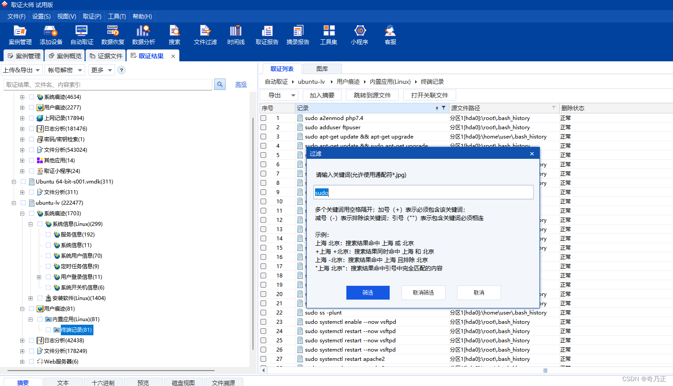This screenshot has width=673, height=386.
Task: Open the 案例管理 toolbar icon
Action: coord(20,35)
